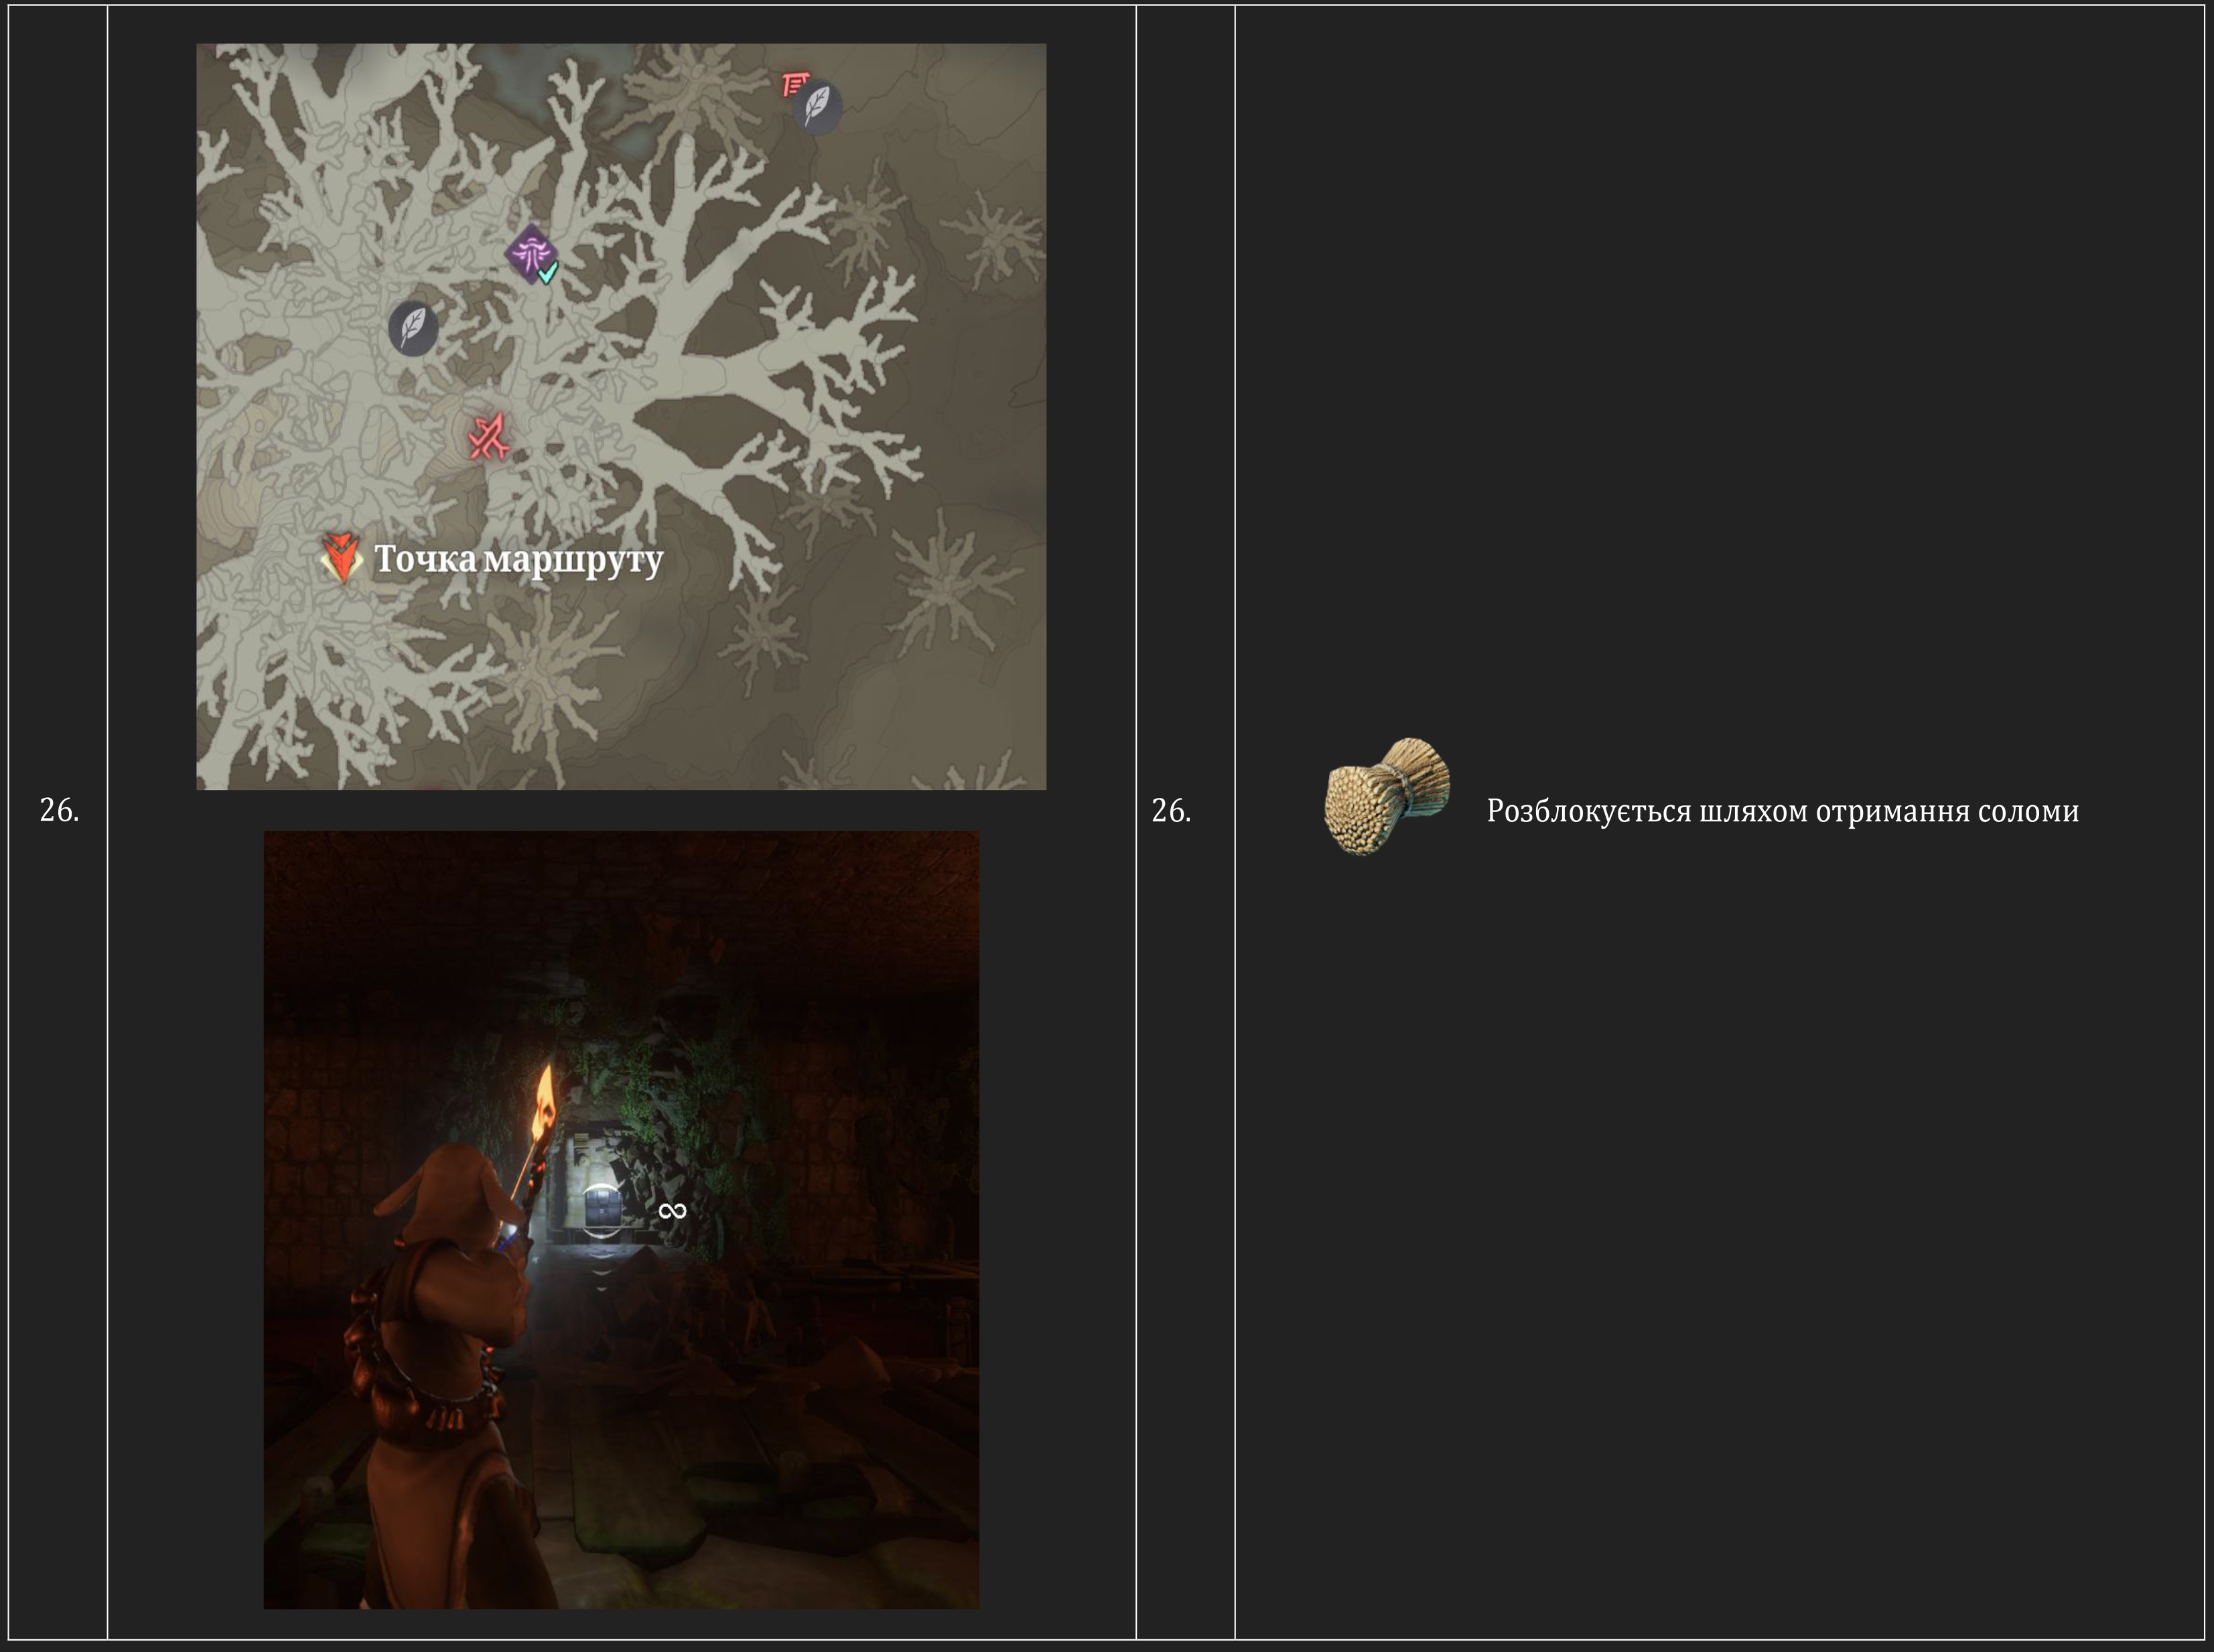
Task: Click the "26." number beside the straw icon
Action: (1171, 811)
